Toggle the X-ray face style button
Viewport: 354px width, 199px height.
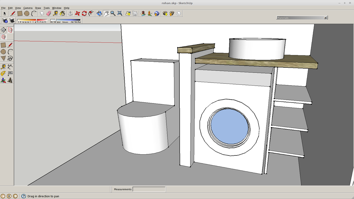pyautogui.click(x=10, y=30)
